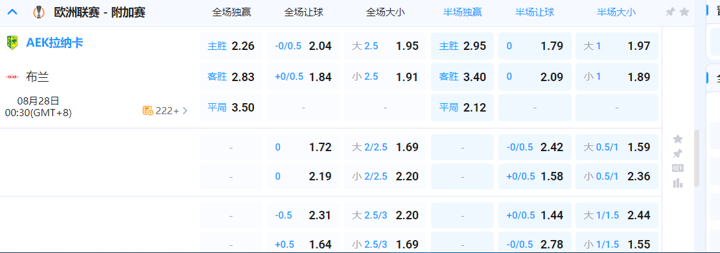720x253 pixels.
Task: Open the 0|1 scoreboard icon
Action: (678, 169)
